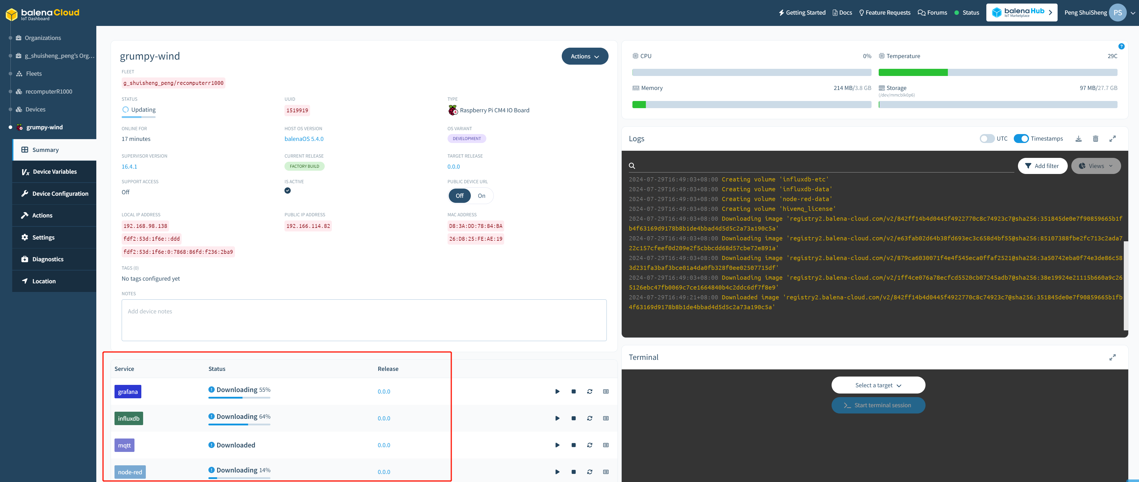The image size is (1139, 482).
Task: Stop the node-red service
Action: point(573,472)
